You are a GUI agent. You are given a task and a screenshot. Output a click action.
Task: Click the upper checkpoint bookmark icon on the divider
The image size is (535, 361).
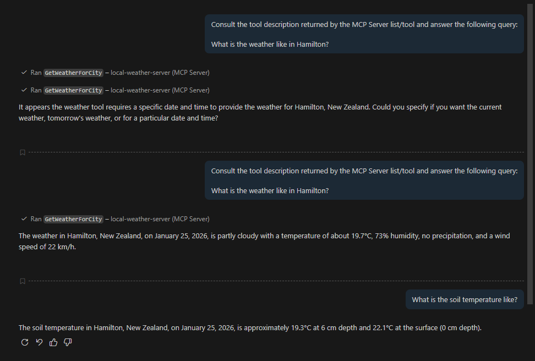coord(23,152)
